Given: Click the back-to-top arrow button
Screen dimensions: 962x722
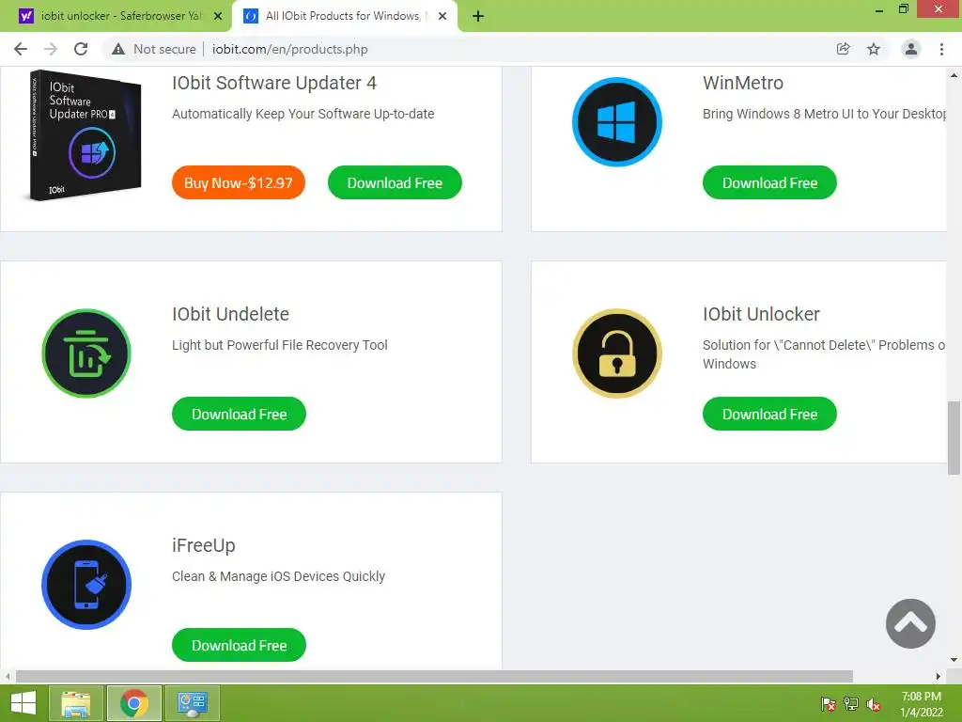Looking at the screenshot, I should coord(910,623).
